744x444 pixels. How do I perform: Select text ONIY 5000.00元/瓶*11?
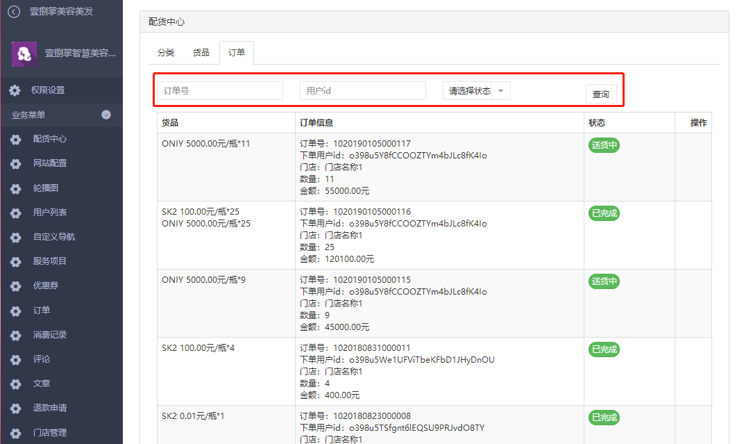(x=206, y=143)
